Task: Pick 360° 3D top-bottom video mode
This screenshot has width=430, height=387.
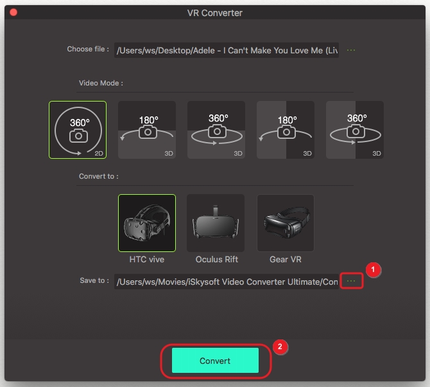Action: click(216, 130)
